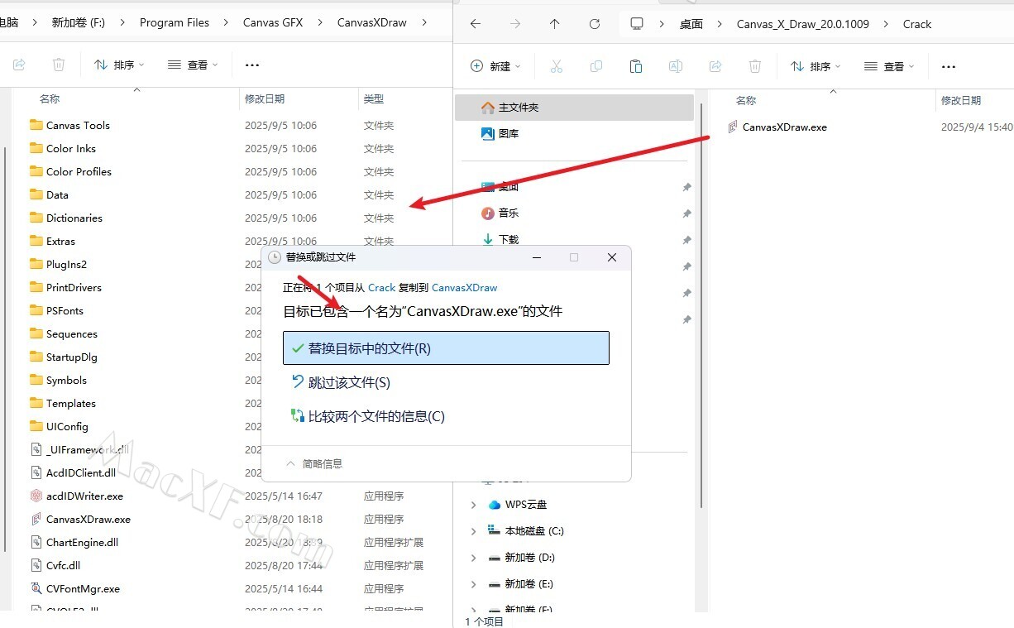Select the UIConfig folder name
The width and height of the screenshot is (1014, 628).
pyautogui.click(x=67, y=426)
